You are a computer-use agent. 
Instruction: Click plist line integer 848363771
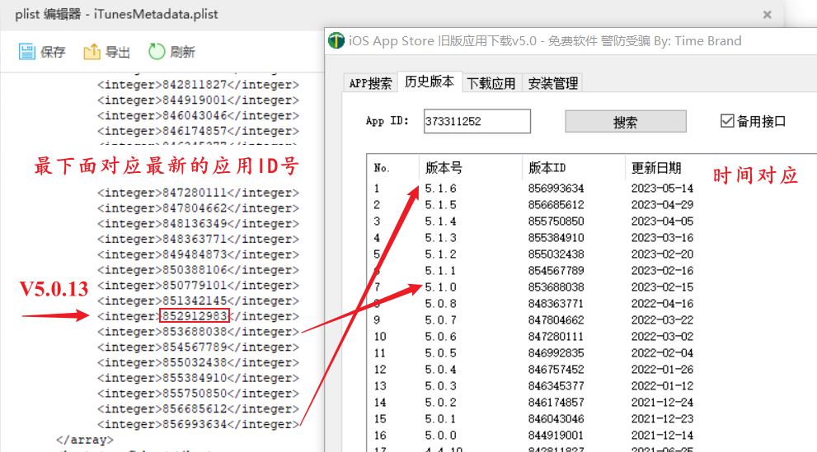coord(198,240)
